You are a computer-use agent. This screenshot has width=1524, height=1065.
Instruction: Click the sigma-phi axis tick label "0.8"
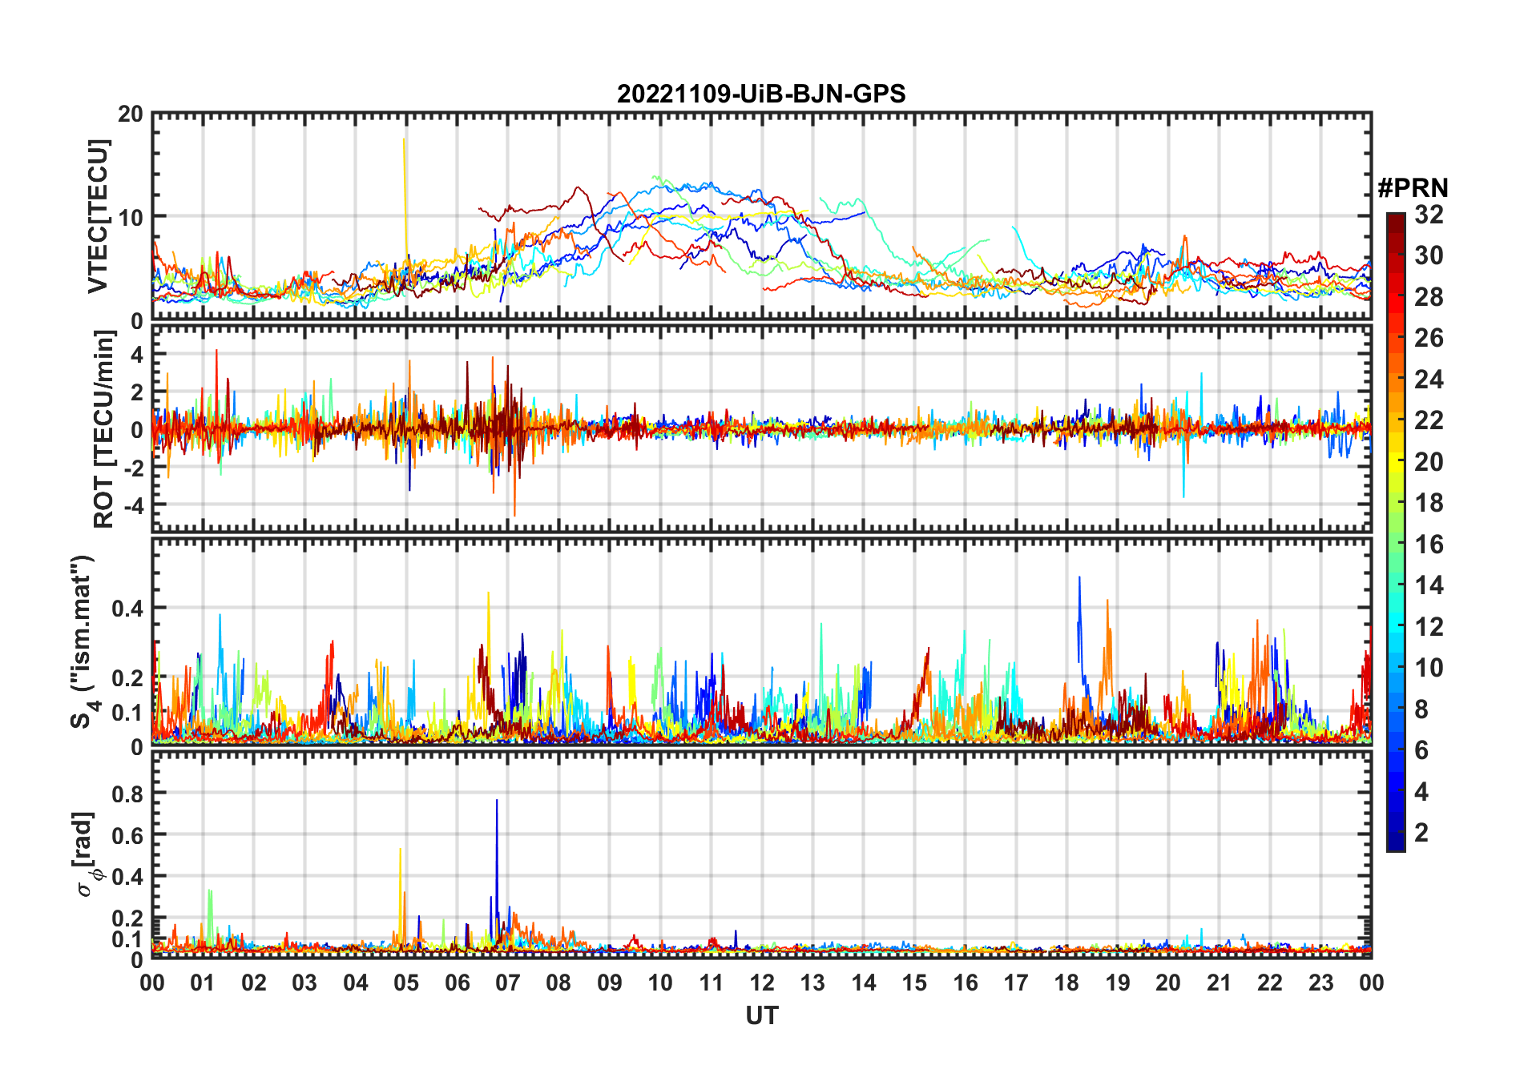(x=128, y=794)
